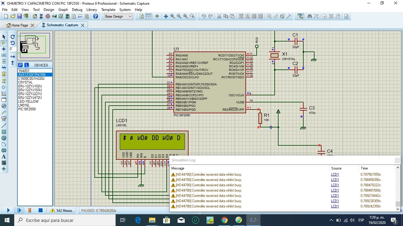Open the Base Design variant dropdown
Image resolution: width=403 pixels, height=226 pixels.
[118, 16]
